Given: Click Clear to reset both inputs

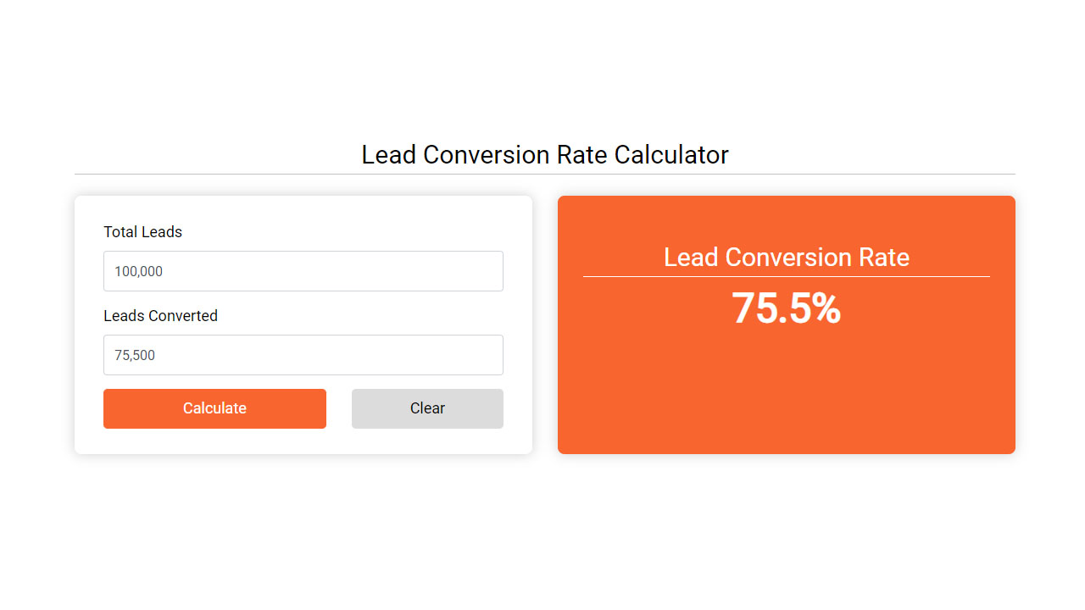Looking at the screenshot, I should pos(427,408).
